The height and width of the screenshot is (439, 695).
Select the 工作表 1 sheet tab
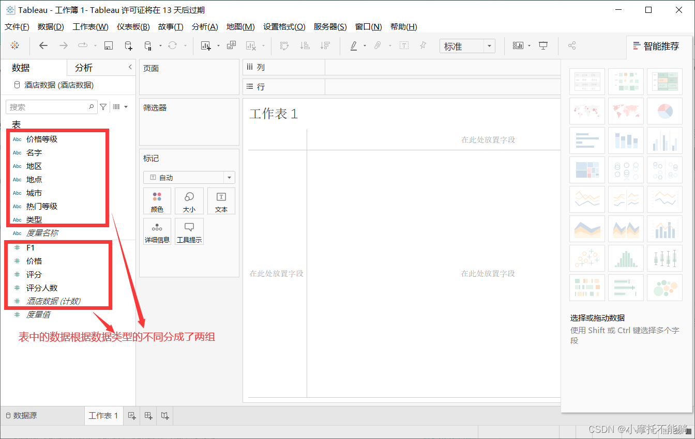[x=103, y=415]
